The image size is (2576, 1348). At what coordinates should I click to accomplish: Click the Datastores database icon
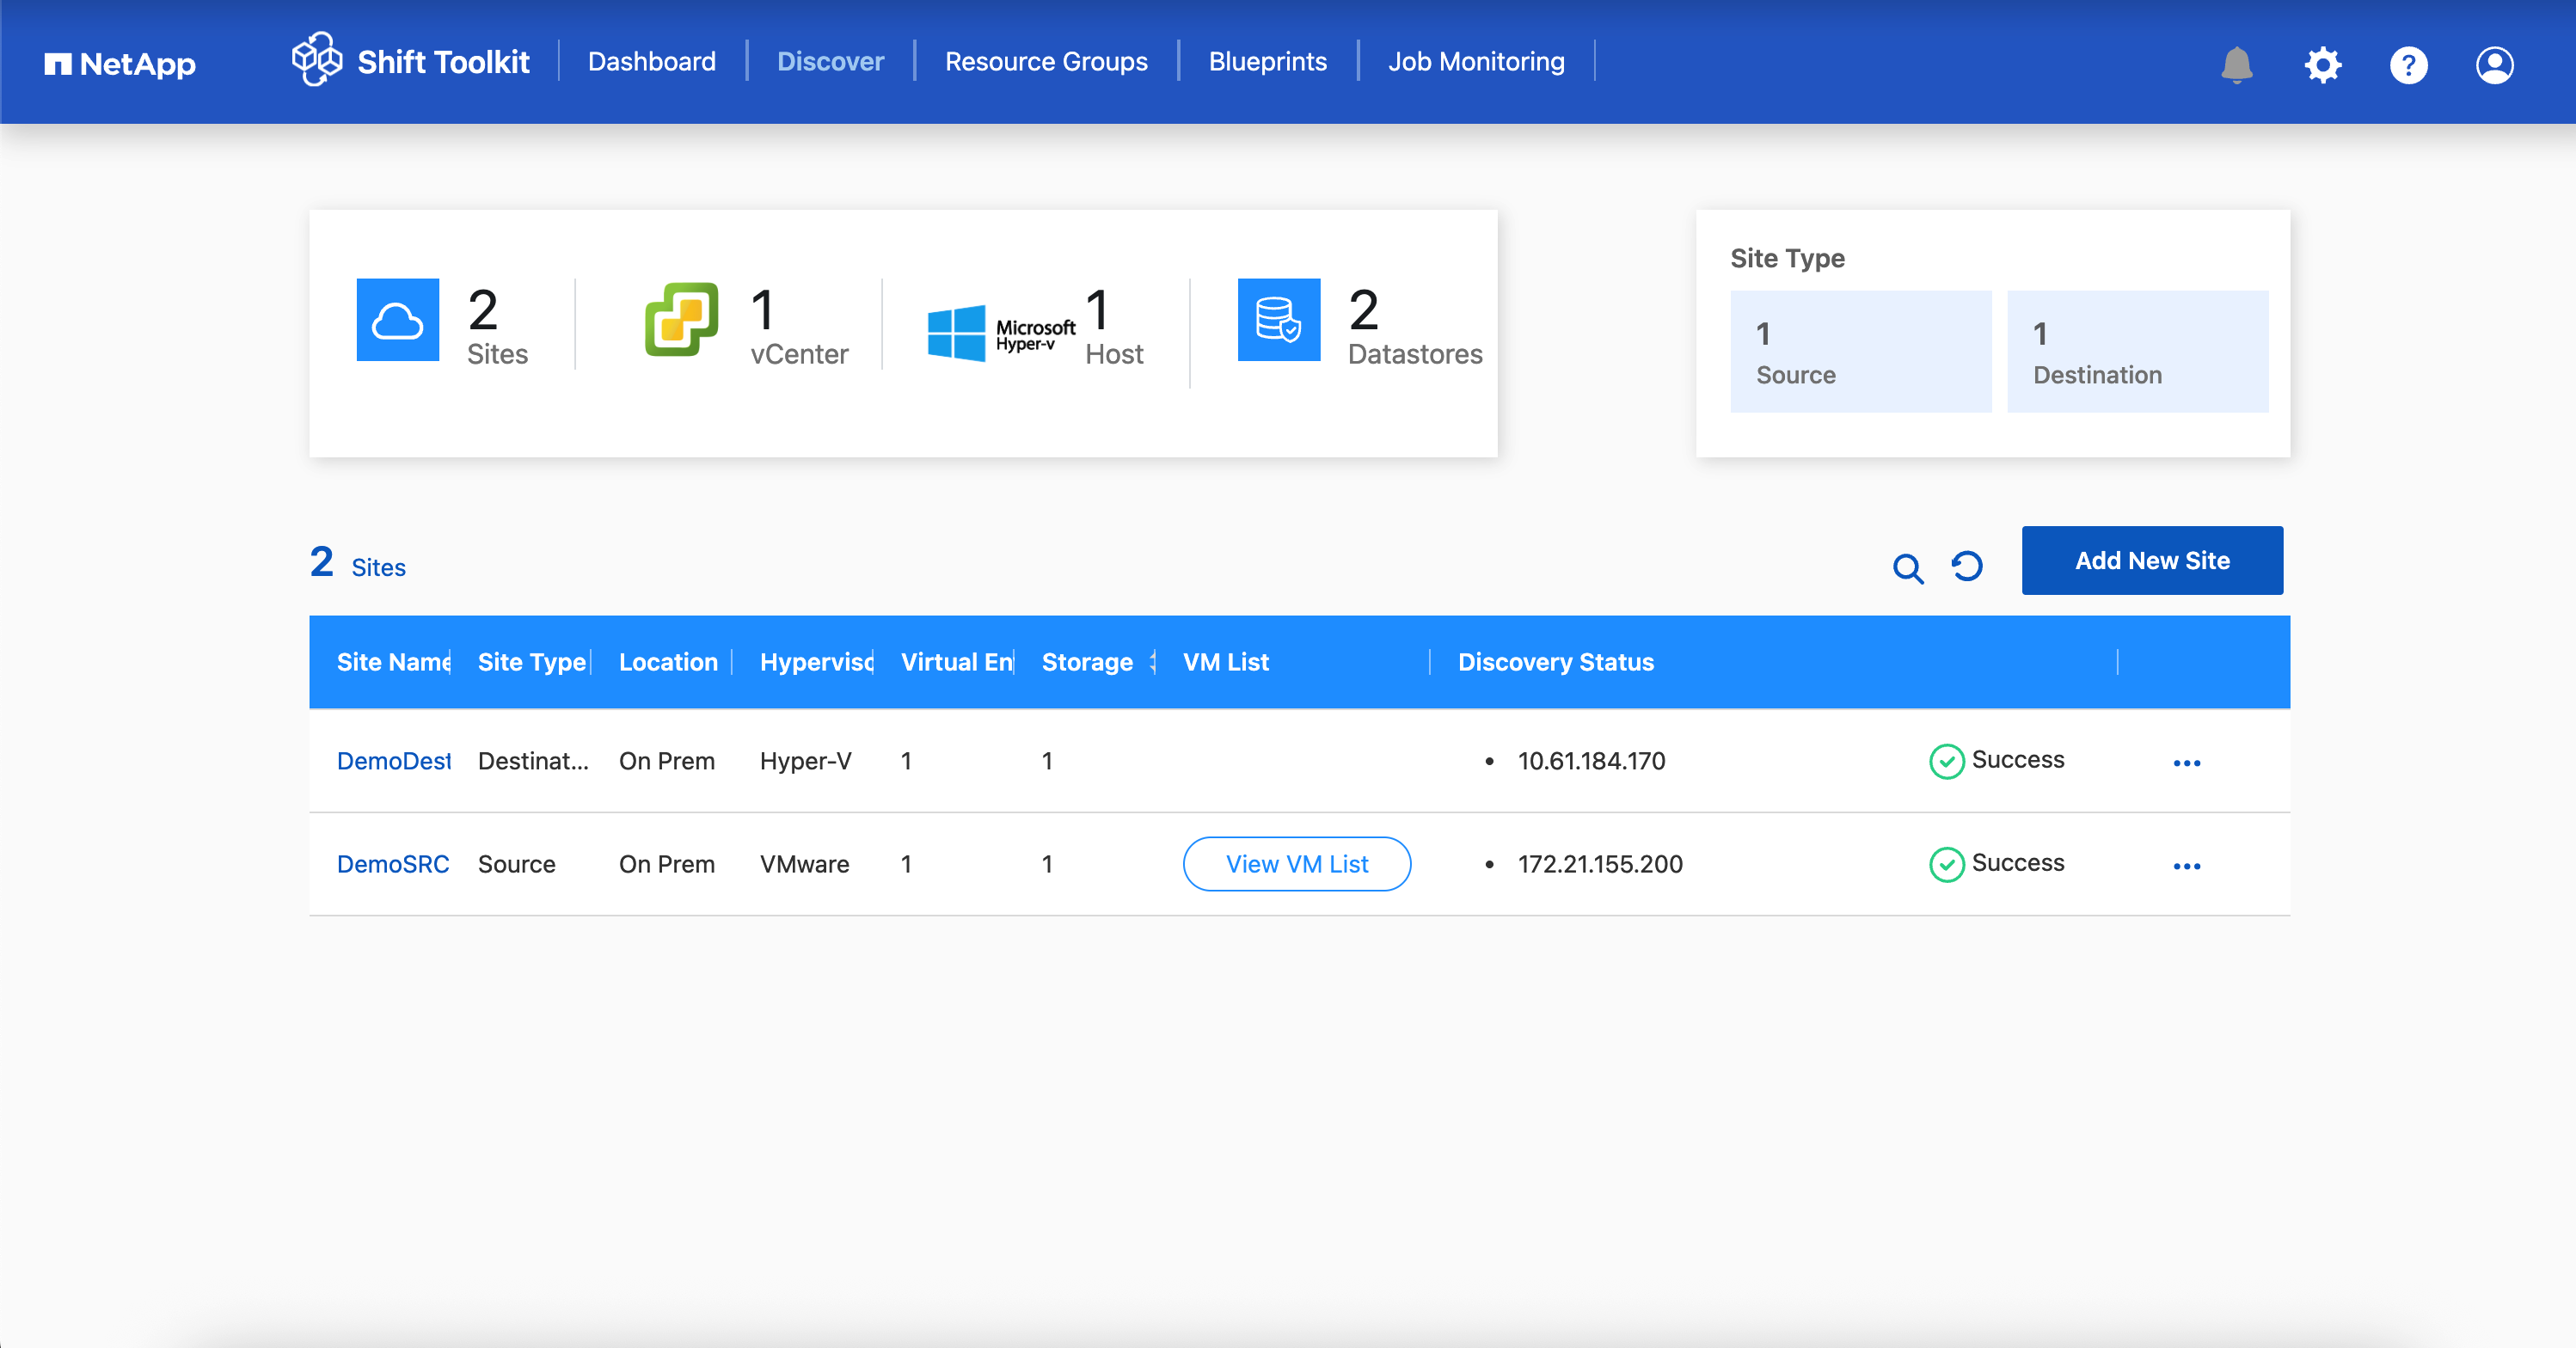tap(1278, 319)
